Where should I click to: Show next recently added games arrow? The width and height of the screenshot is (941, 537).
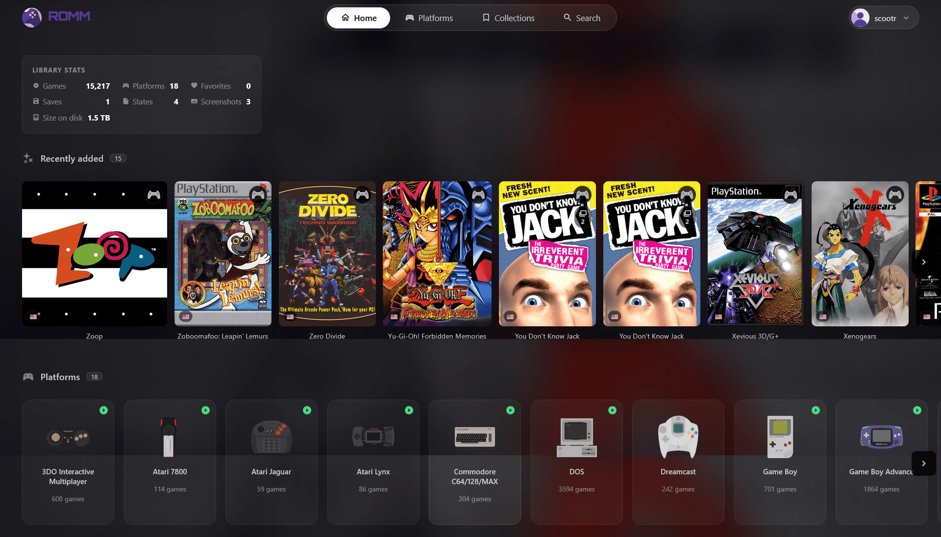(923, 262)
